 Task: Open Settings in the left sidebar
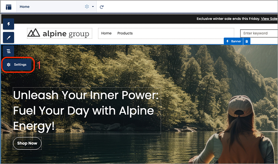point(17,65)
